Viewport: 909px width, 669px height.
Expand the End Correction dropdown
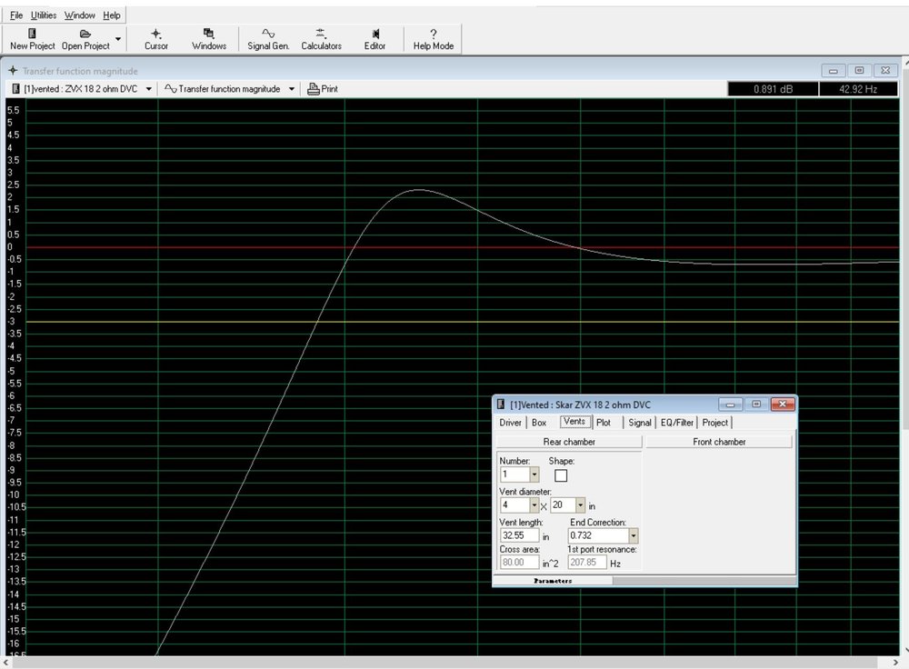[x=633, y=535]
